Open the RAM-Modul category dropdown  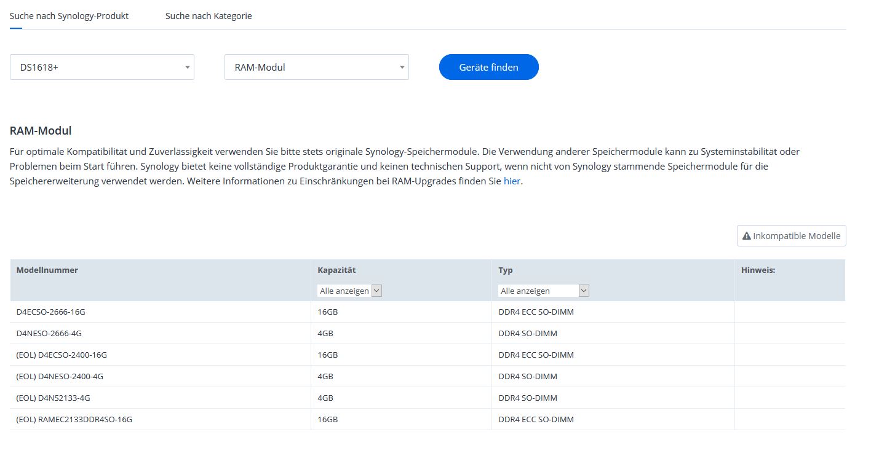point(317,67)
